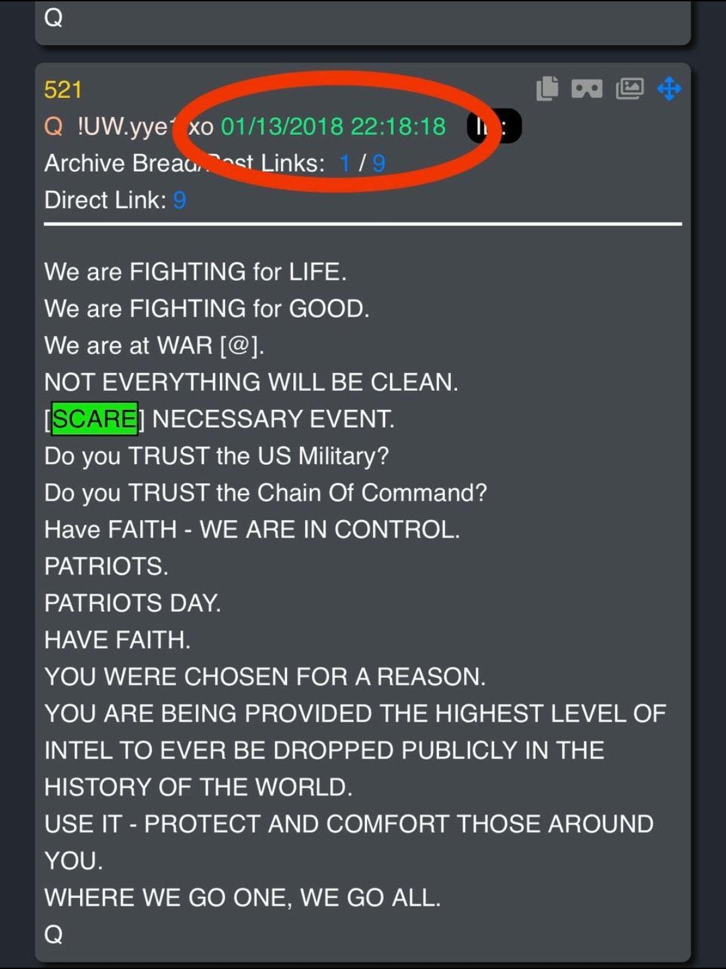Click the Q signature below the post

point(54,934)
